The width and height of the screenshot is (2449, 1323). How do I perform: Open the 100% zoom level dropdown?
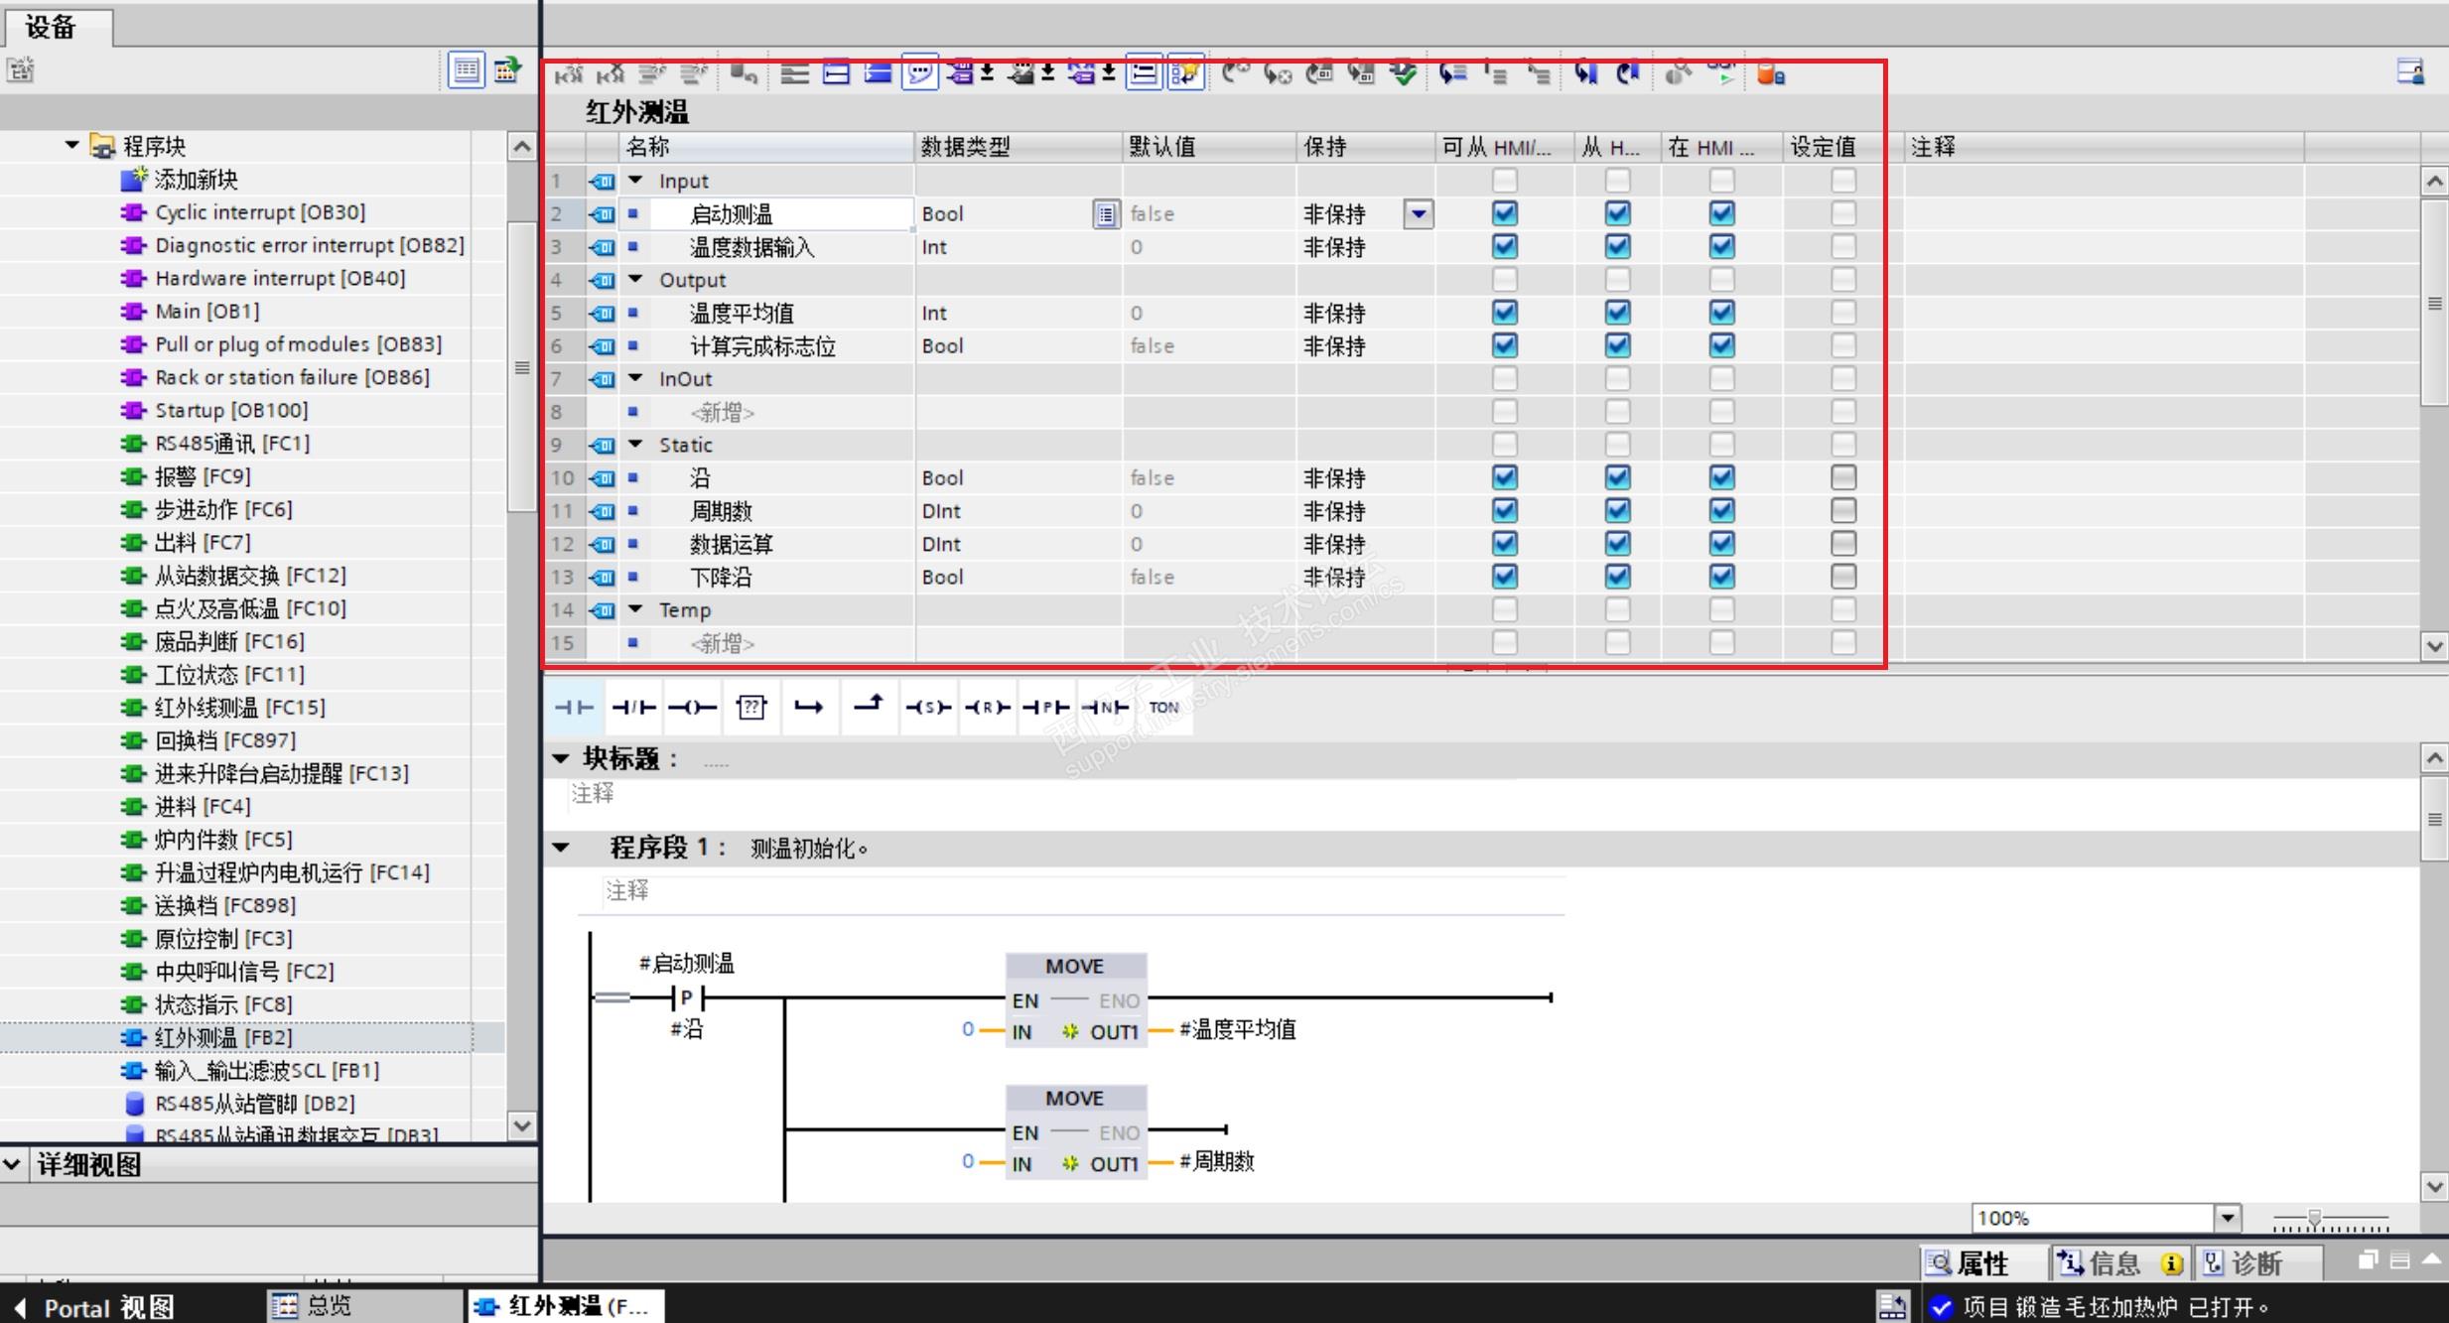click(2227, 1218)
